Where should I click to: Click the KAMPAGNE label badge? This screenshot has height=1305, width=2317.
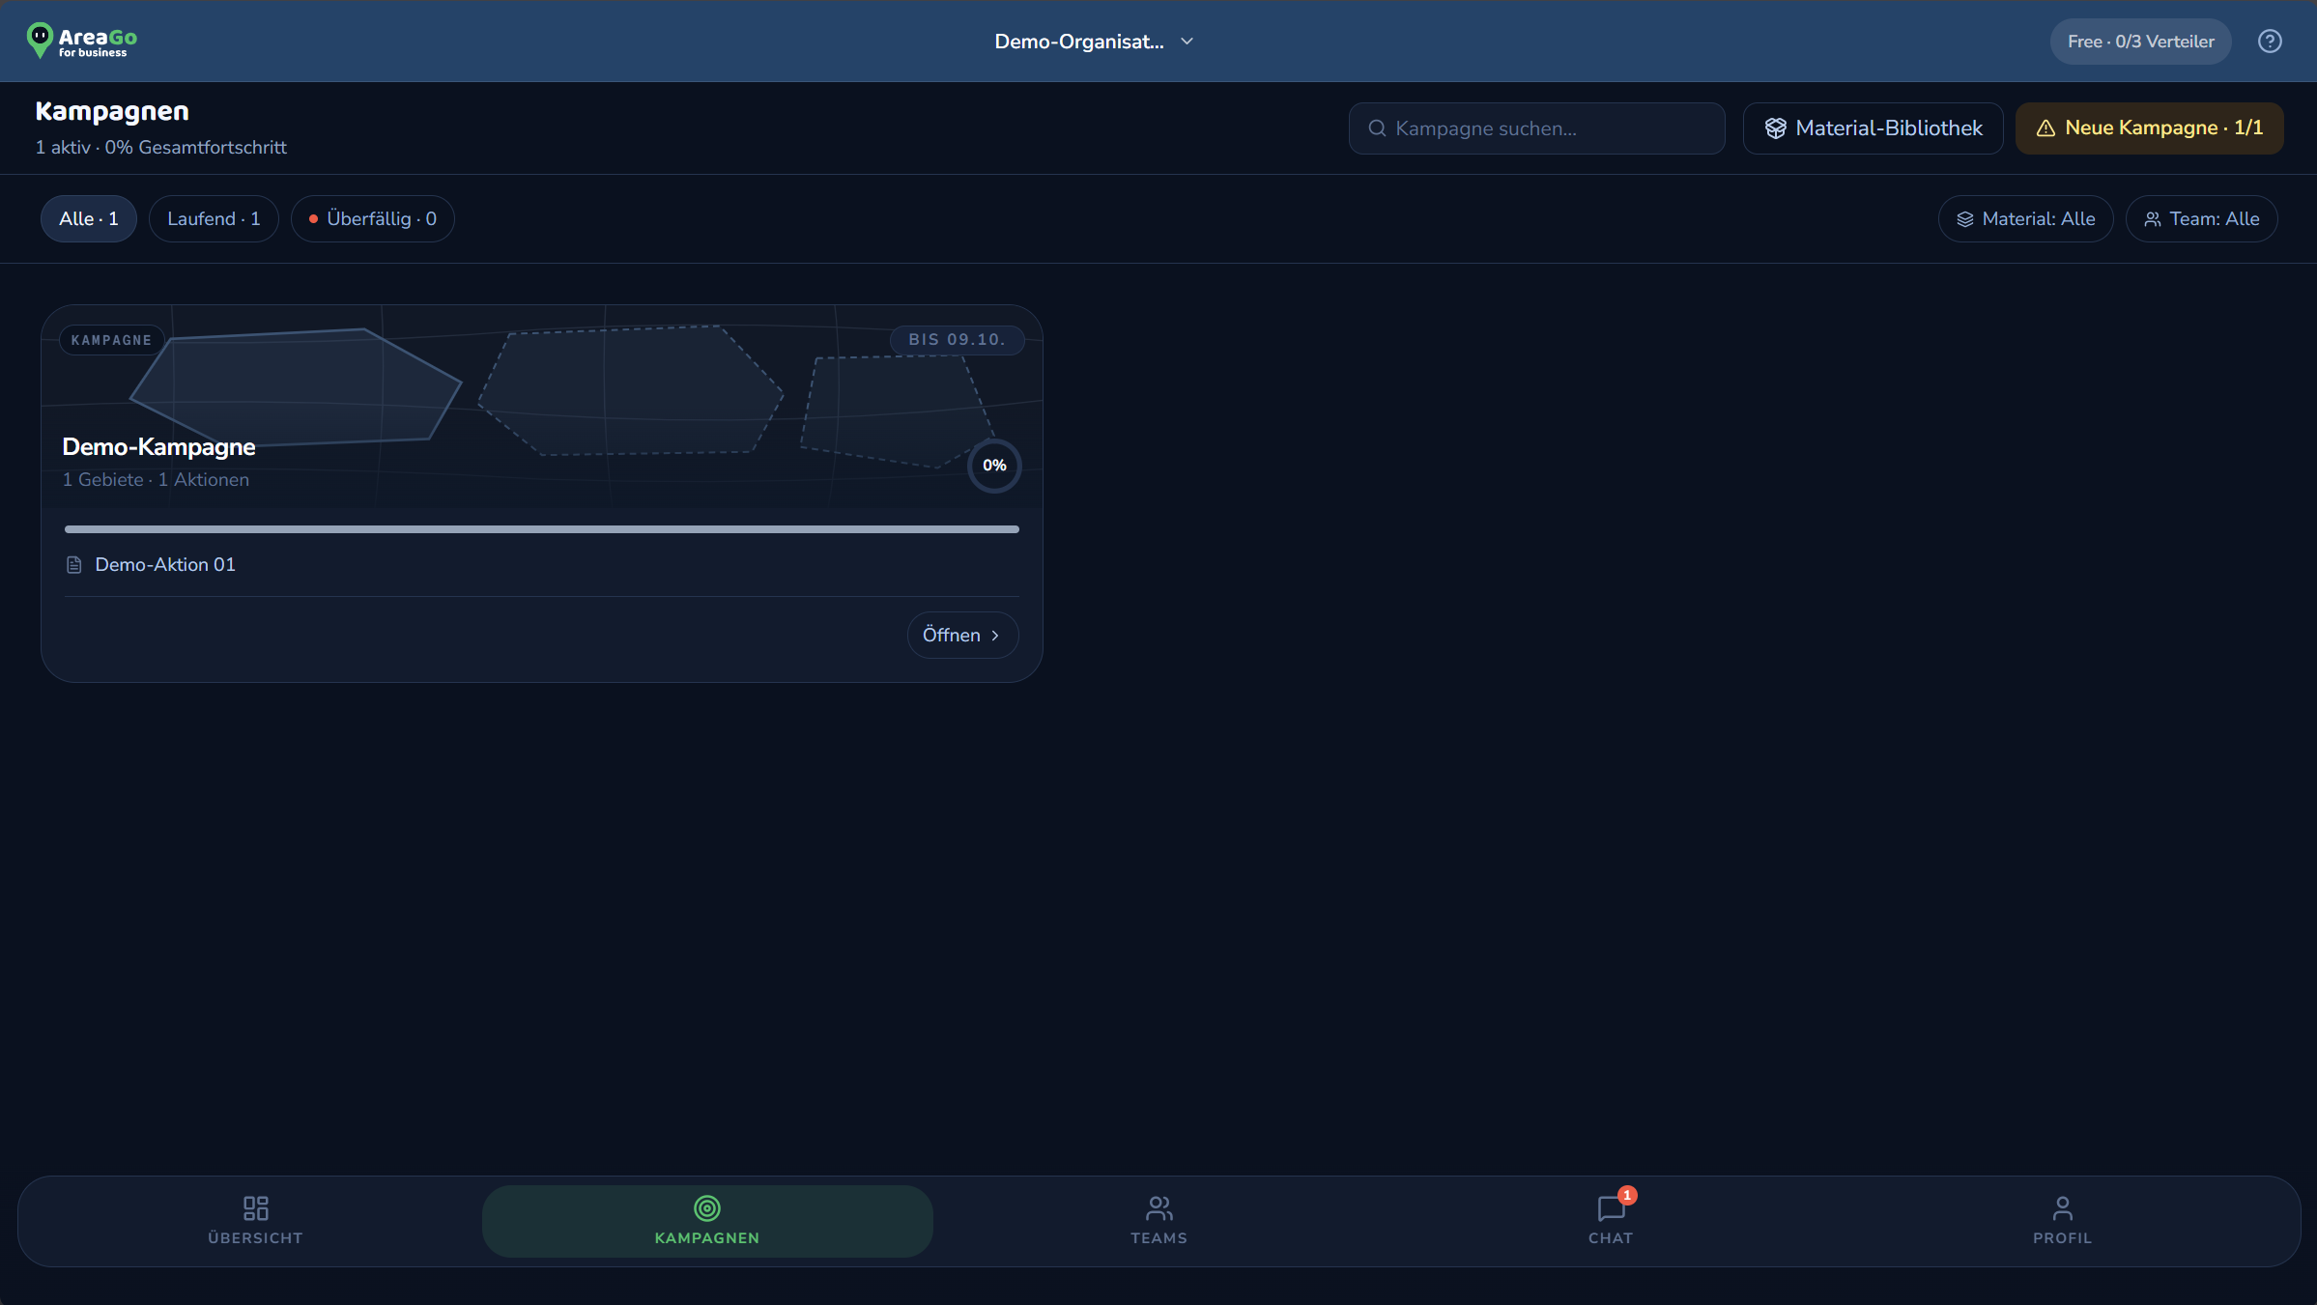coord(112,340)
